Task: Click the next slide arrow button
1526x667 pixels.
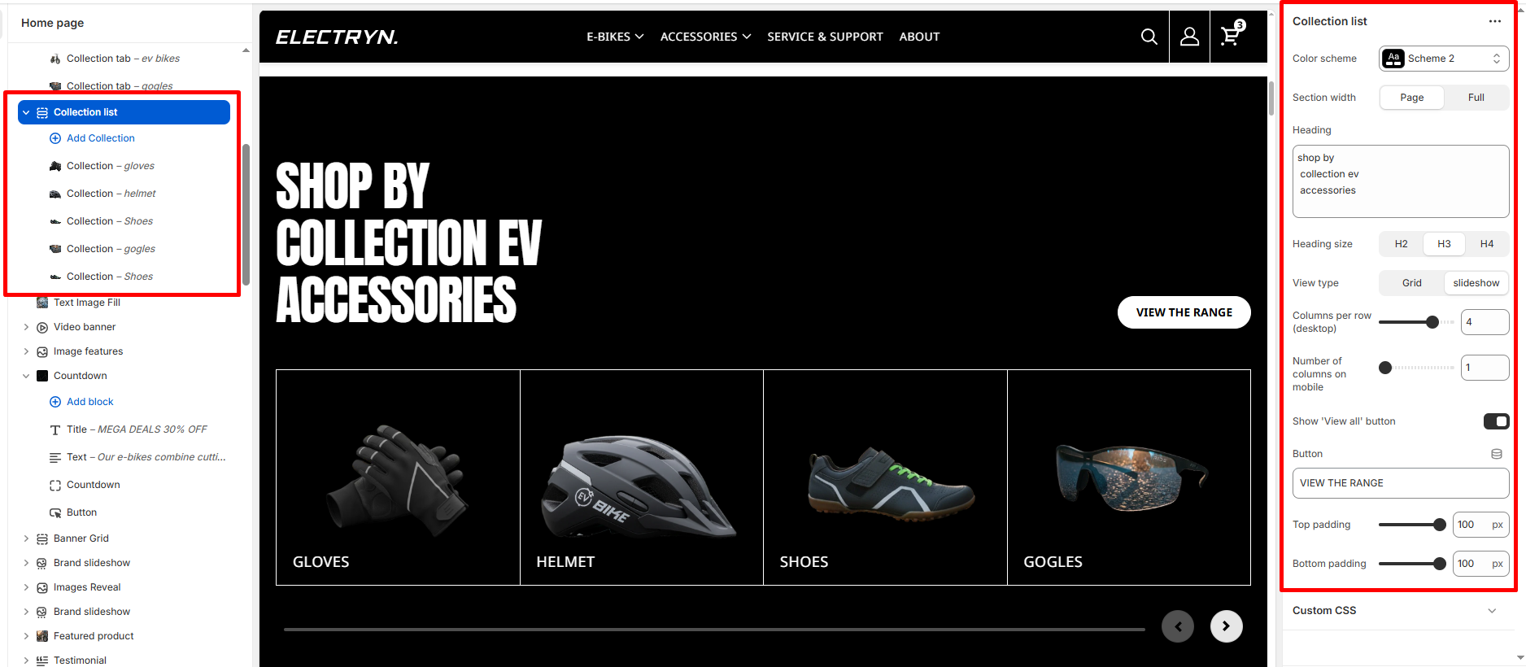Action: click(x=1226, y=626)
